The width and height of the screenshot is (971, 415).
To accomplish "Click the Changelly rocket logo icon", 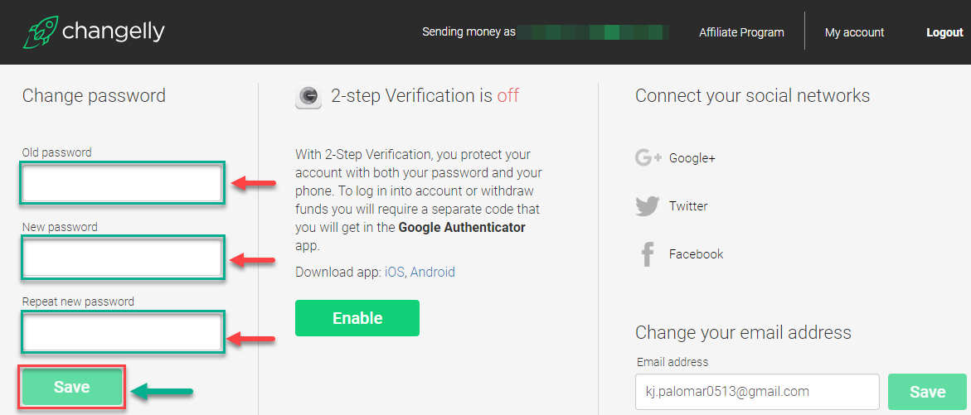I will coord(40,31).
